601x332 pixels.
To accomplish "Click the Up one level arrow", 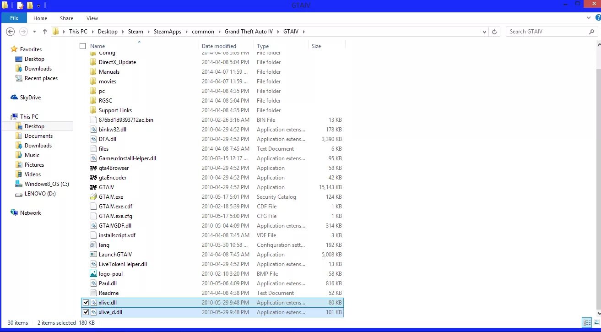I will [44, 32].
